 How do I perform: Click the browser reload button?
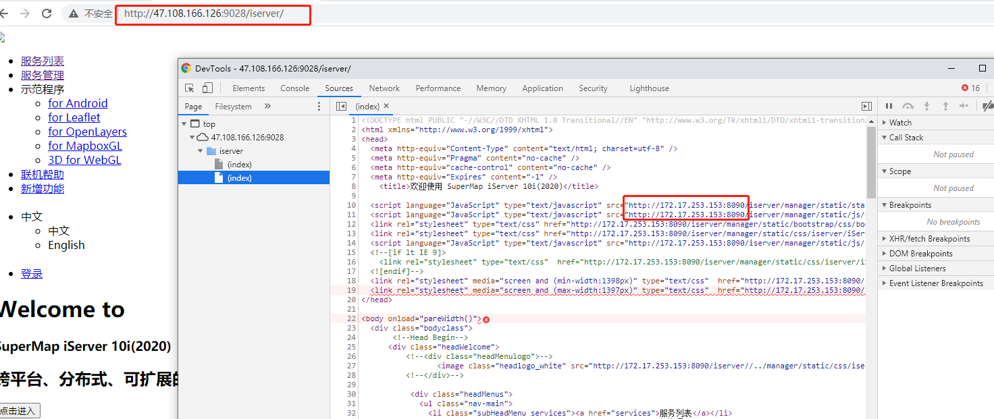47,13
